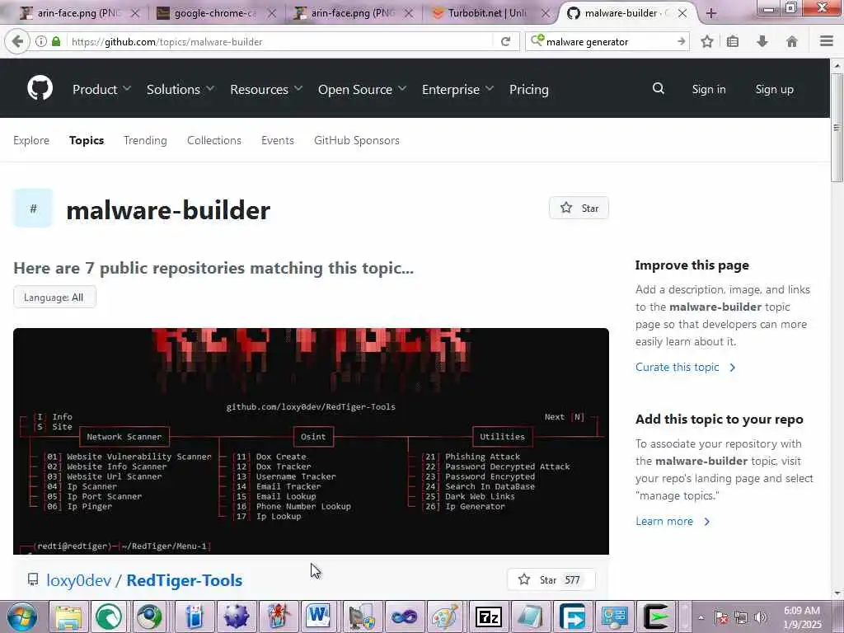This screenshot has height=633, width=844.
Task: Open the infinity loop app in taskbar
Action: coord(404,617)
